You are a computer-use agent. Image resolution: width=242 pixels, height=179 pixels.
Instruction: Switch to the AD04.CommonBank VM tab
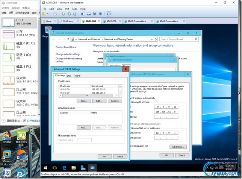click(169, 21)
